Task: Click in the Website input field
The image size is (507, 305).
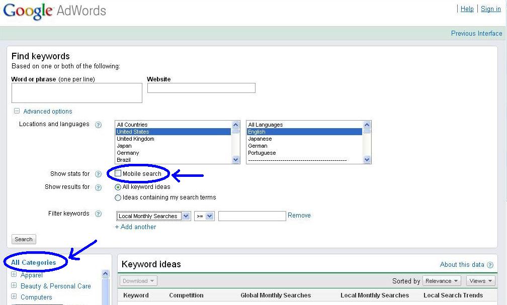Action: [x=201, y=88]
